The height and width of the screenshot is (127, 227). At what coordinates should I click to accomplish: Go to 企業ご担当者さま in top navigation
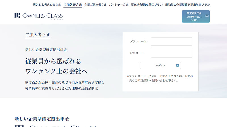point(95,5)
